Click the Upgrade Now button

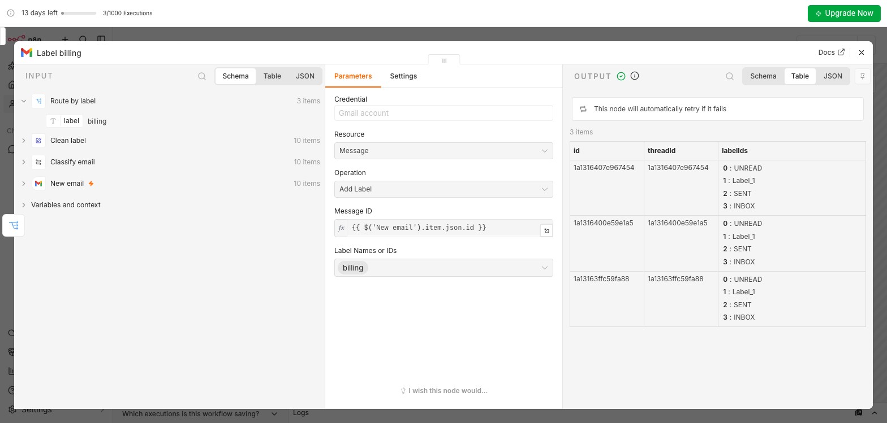click(844, 13)
